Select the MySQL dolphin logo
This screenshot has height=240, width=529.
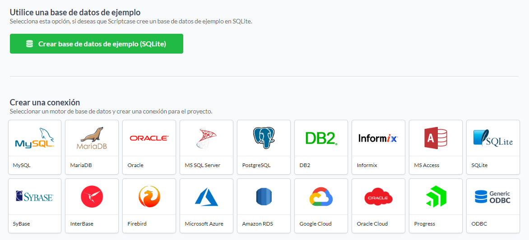[x=35, y=138]
